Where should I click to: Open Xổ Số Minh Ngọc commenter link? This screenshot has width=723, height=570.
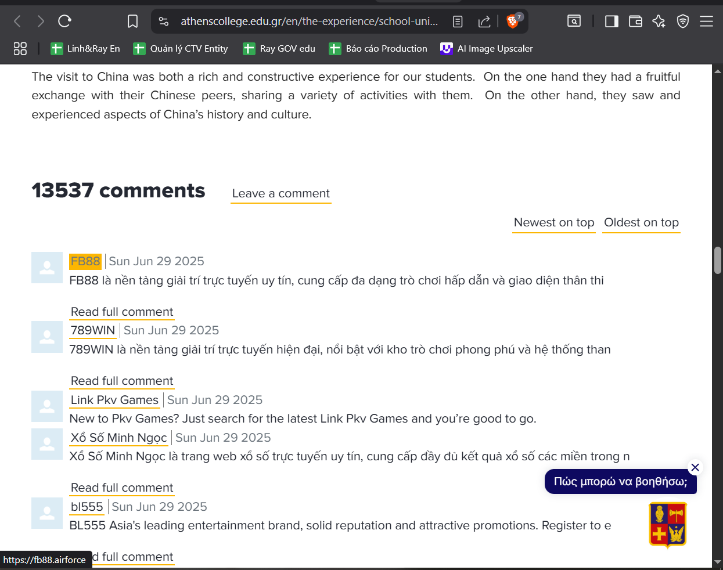[x=119, y=438]
